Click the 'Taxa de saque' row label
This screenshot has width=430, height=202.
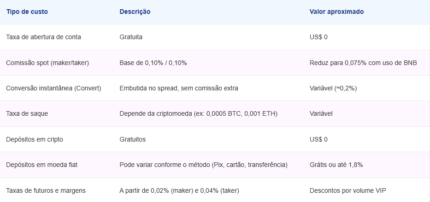pyautogui.click(x=26, y=113)
